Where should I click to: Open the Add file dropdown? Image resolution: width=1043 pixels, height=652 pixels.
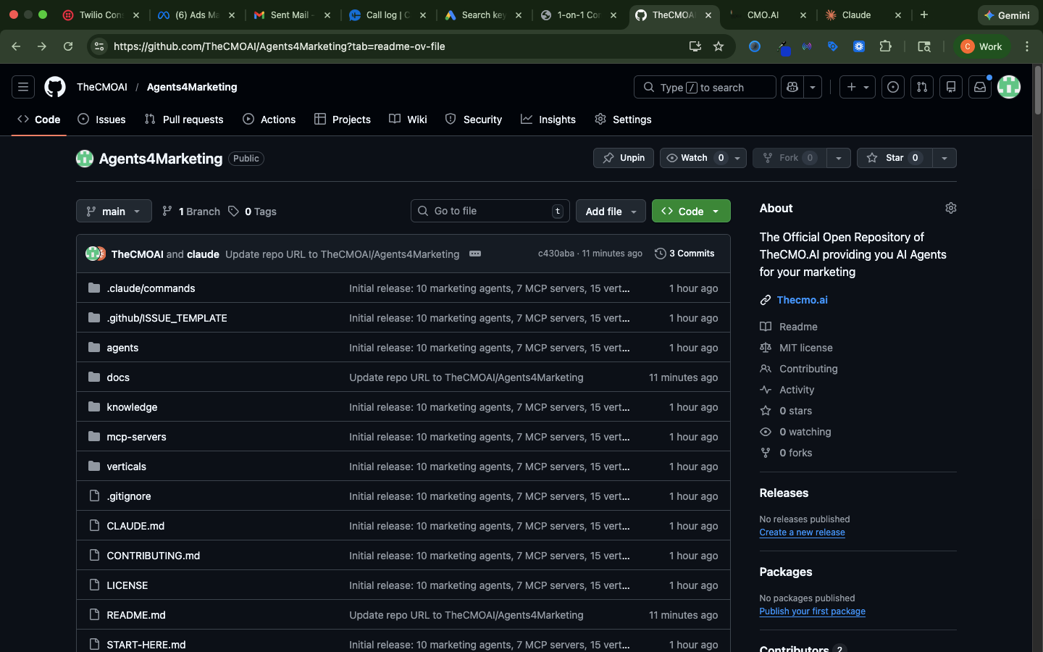pyautogui.click(x=611, y=211)
